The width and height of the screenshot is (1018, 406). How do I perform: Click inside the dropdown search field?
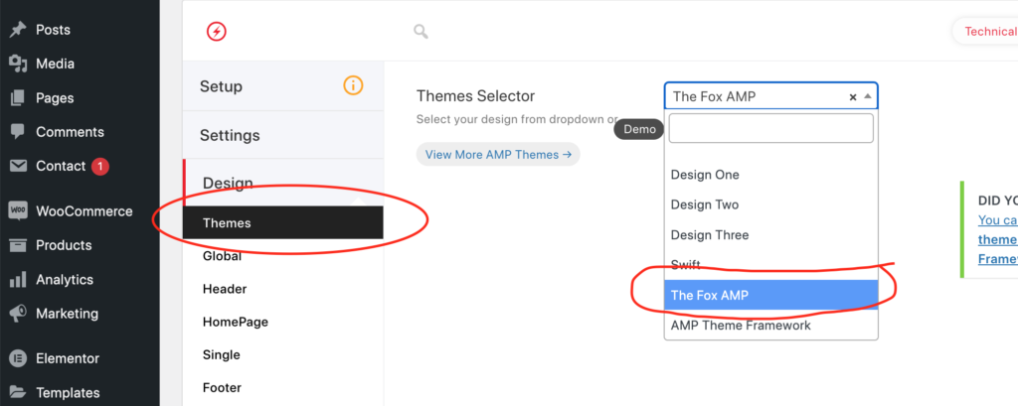coord(771,128)
